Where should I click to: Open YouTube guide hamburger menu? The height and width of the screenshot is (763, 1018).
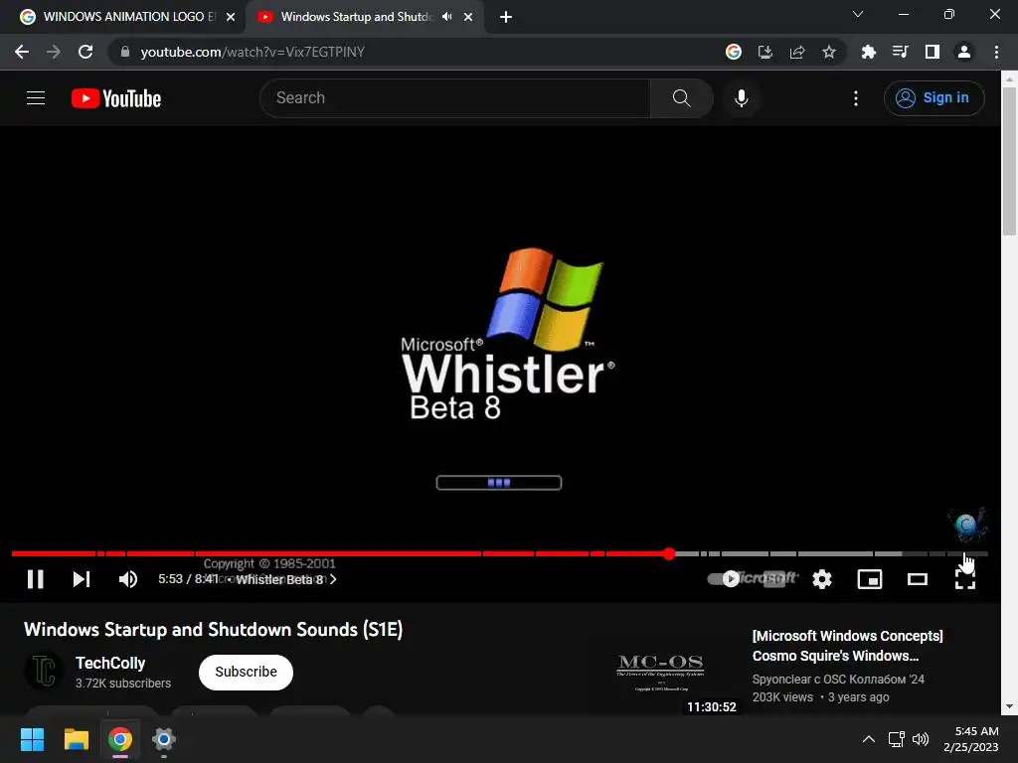coord(36,98)
